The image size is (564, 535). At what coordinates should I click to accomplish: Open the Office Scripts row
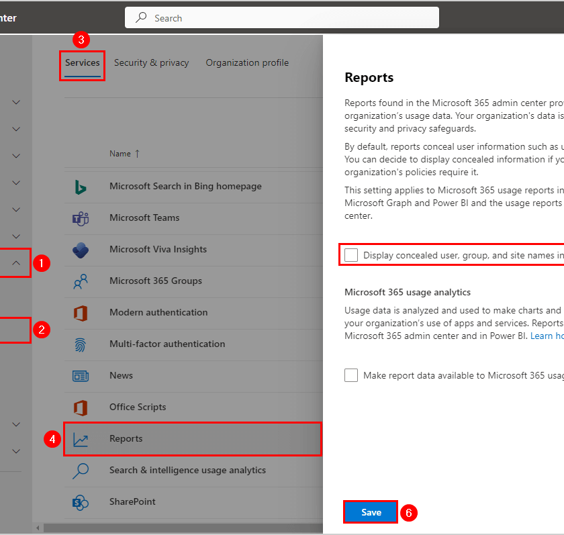tap(193, 407)
